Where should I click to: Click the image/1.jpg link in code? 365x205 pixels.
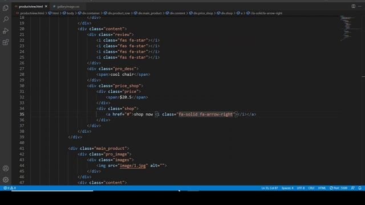[x=133, y=166]
